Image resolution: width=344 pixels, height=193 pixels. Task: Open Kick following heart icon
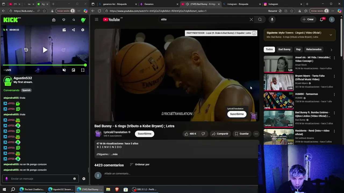pyautogui.click(x=64, y=20)
